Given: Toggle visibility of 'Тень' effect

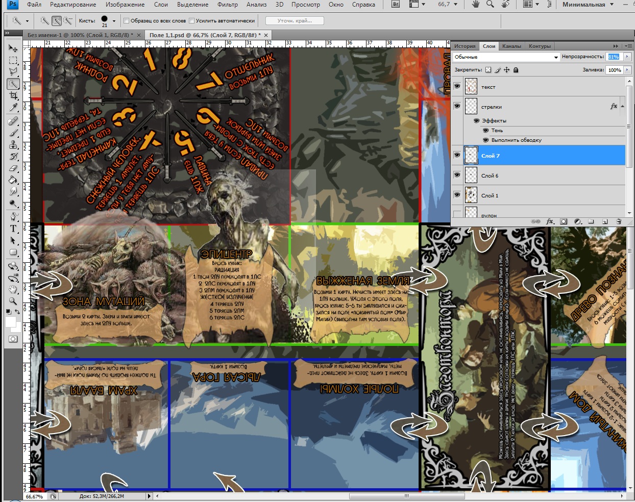Looking at the screenshot, I should pos(485,131).
